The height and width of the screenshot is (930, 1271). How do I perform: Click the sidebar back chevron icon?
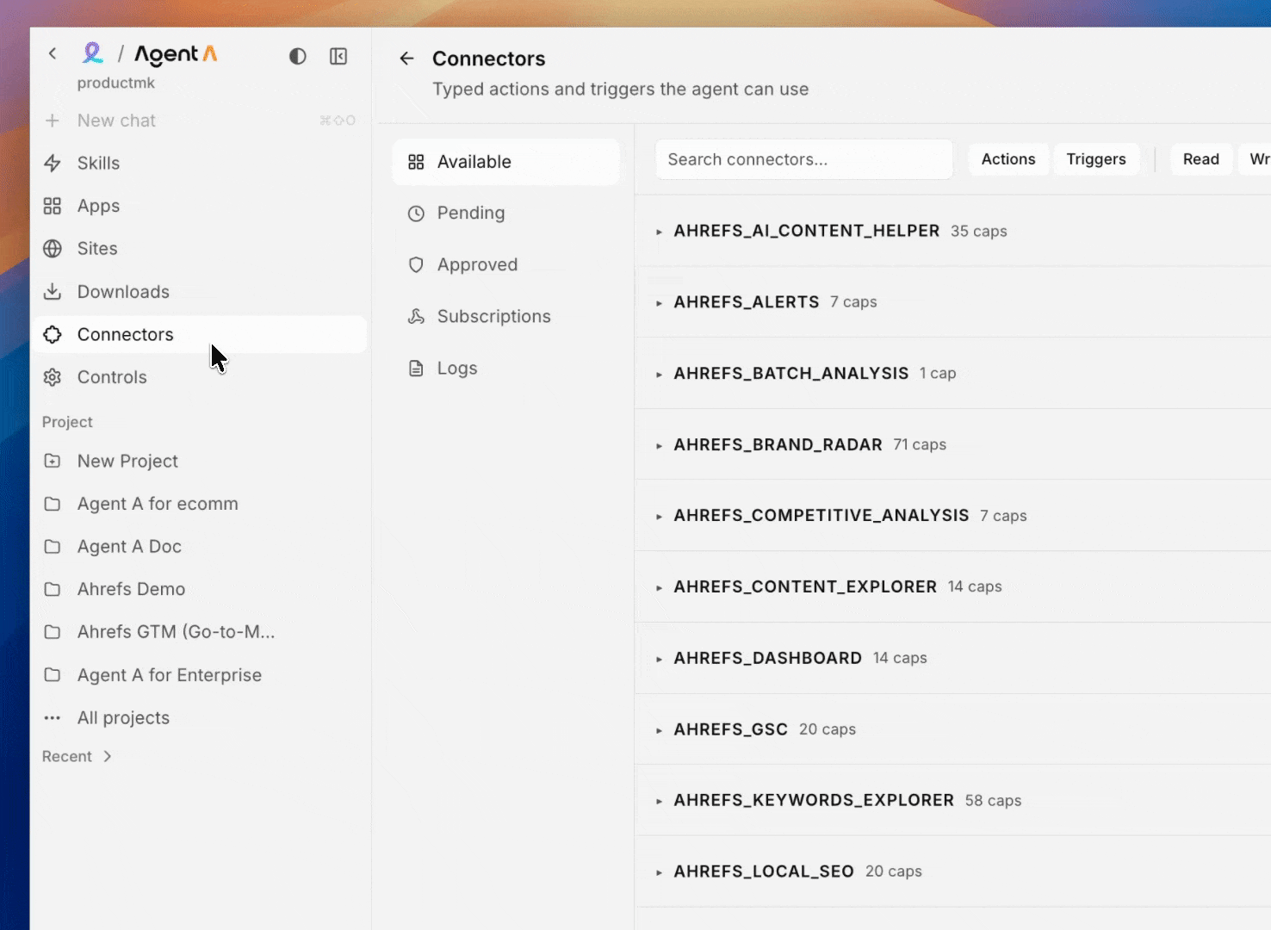pyautogui.click(x=53, y=53)
